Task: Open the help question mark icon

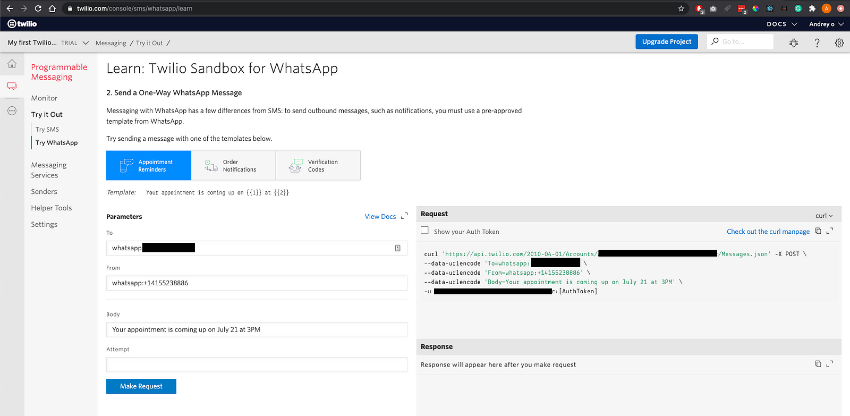Action: (x=817, y=43)
